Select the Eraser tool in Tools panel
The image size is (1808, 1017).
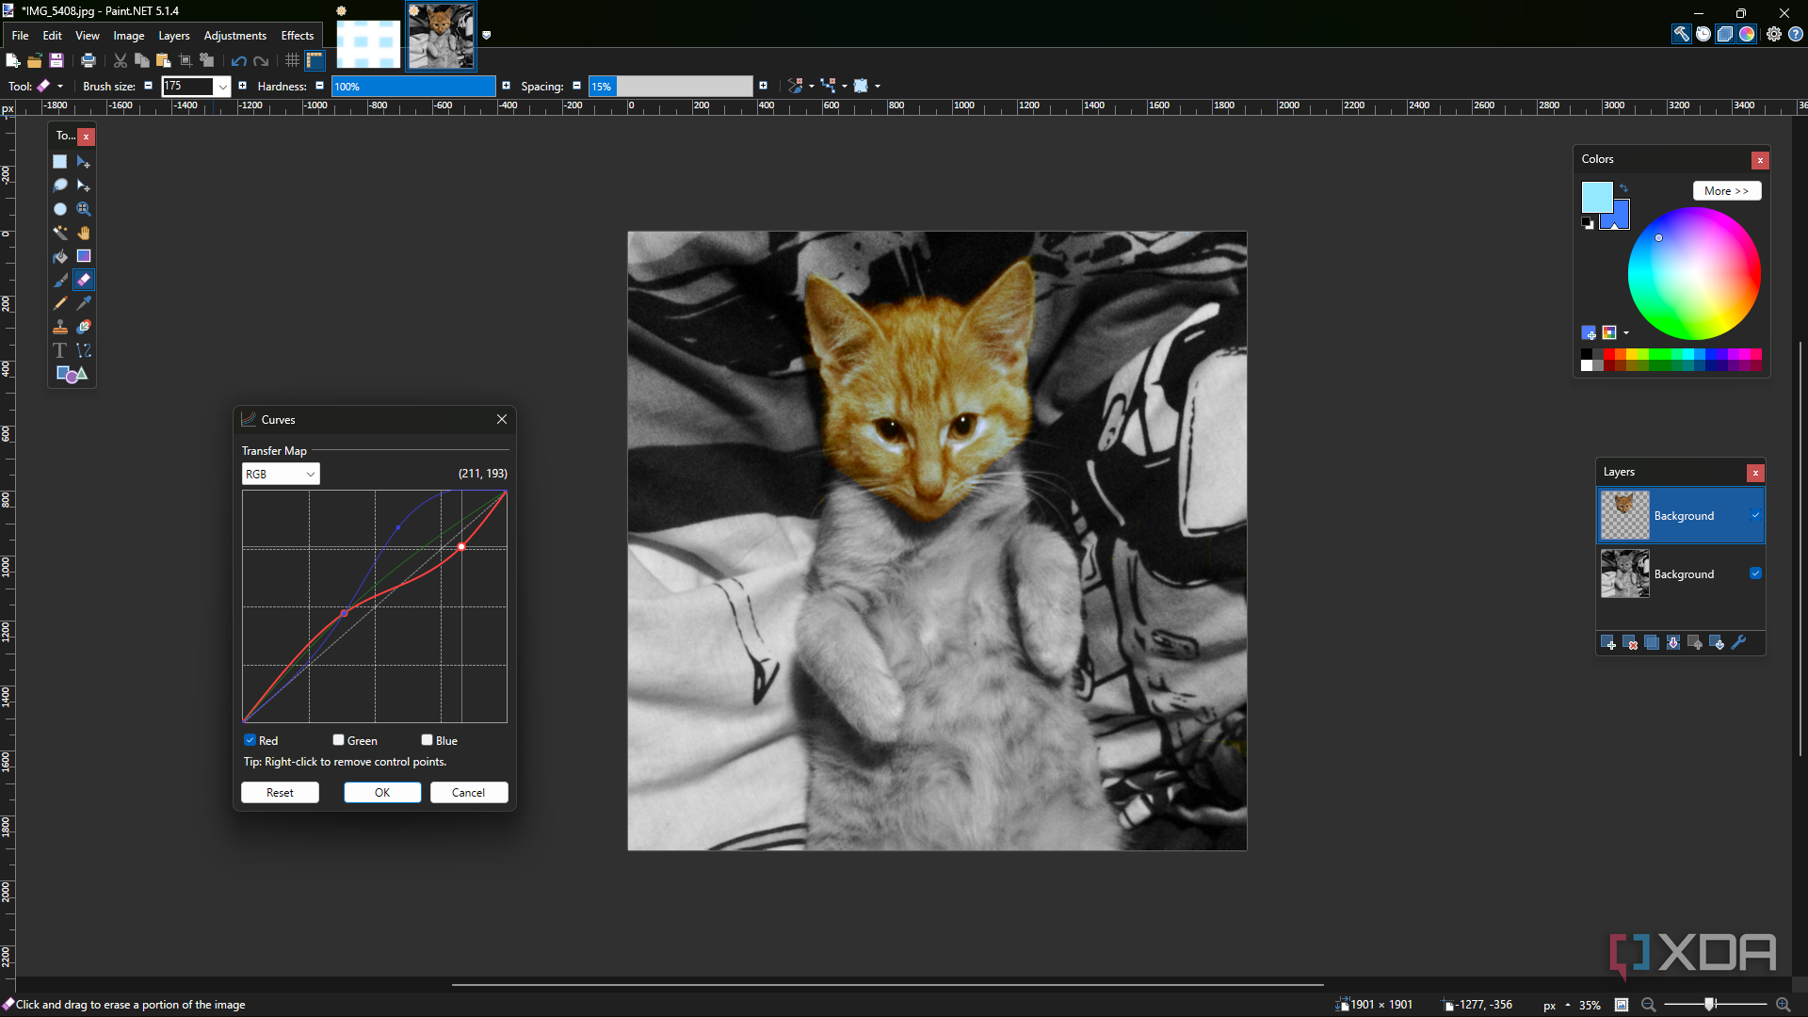coord(84,280)
